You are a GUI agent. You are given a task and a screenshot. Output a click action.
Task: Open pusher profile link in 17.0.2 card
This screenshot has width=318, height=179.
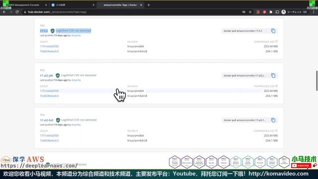[76, 35]
